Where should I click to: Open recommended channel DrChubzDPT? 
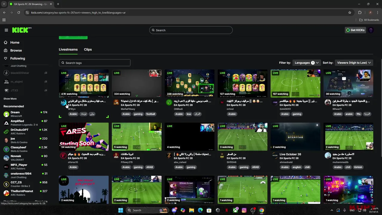click(x=25, y=131)
